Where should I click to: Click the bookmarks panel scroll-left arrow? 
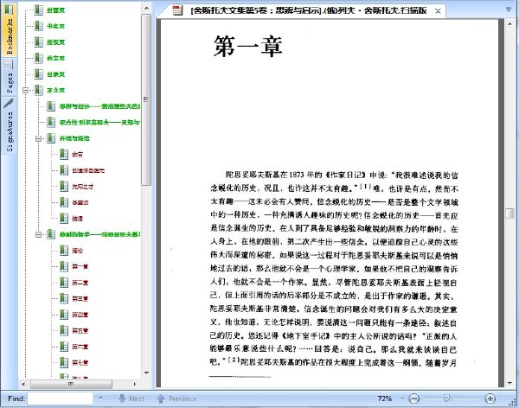[x=23, y=384]
